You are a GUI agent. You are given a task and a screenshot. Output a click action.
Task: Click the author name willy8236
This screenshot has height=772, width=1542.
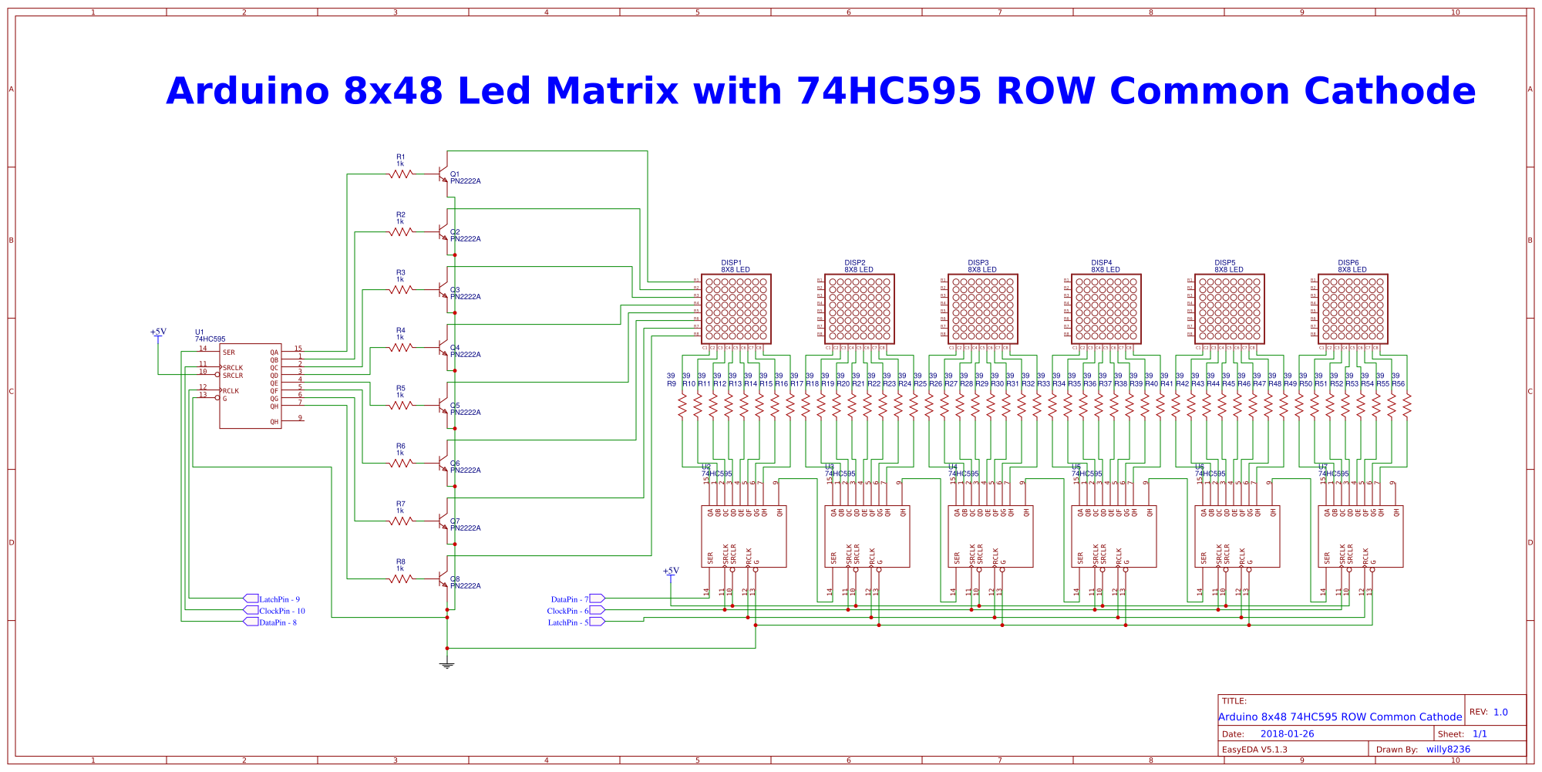point(1448,749)
